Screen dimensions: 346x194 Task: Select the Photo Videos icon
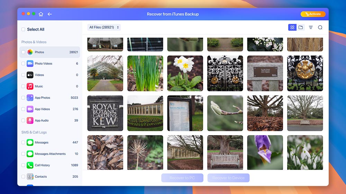[x=30, y=63]
